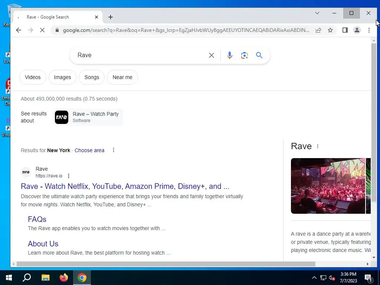Click the vertical scrollbar down arrow

pyautogui.click(x=374, y=258)
